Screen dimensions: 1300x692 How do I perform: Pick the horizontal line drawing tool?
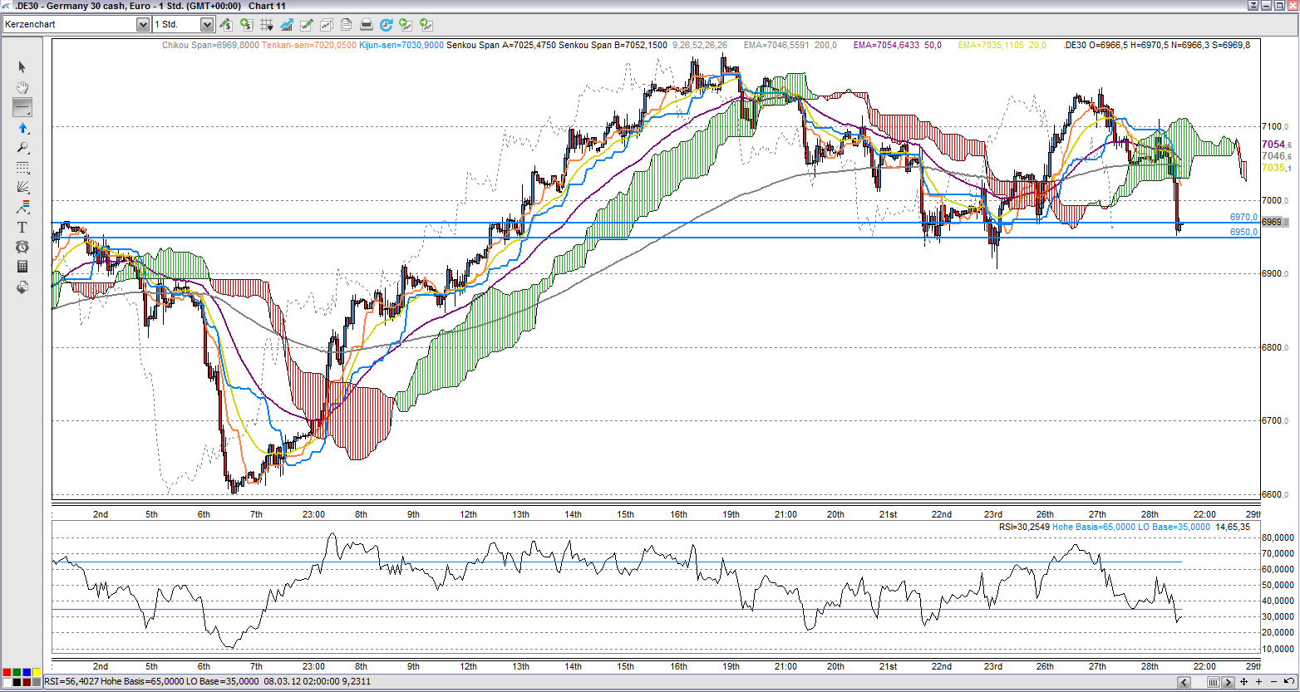coord(22,107)
